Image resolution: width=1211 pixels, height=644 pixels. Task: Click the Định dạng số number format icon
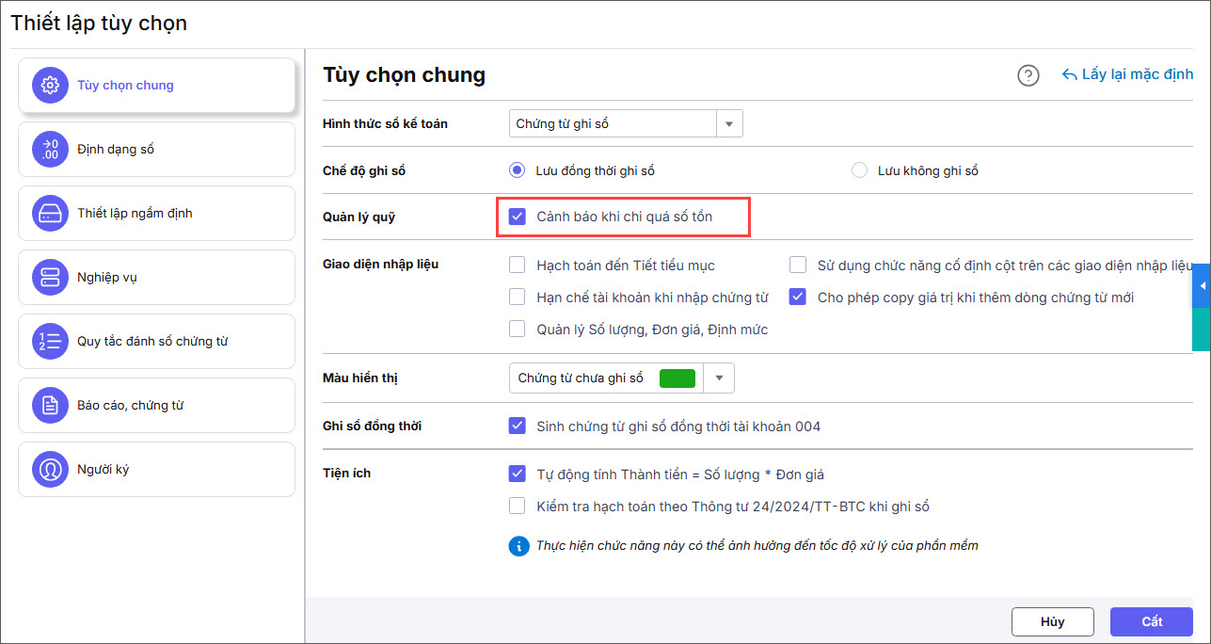(x=50, y=150)
